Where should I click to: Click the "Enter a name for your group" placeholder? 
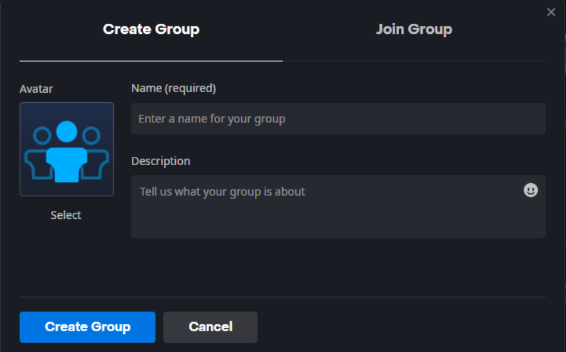point(212,119)
